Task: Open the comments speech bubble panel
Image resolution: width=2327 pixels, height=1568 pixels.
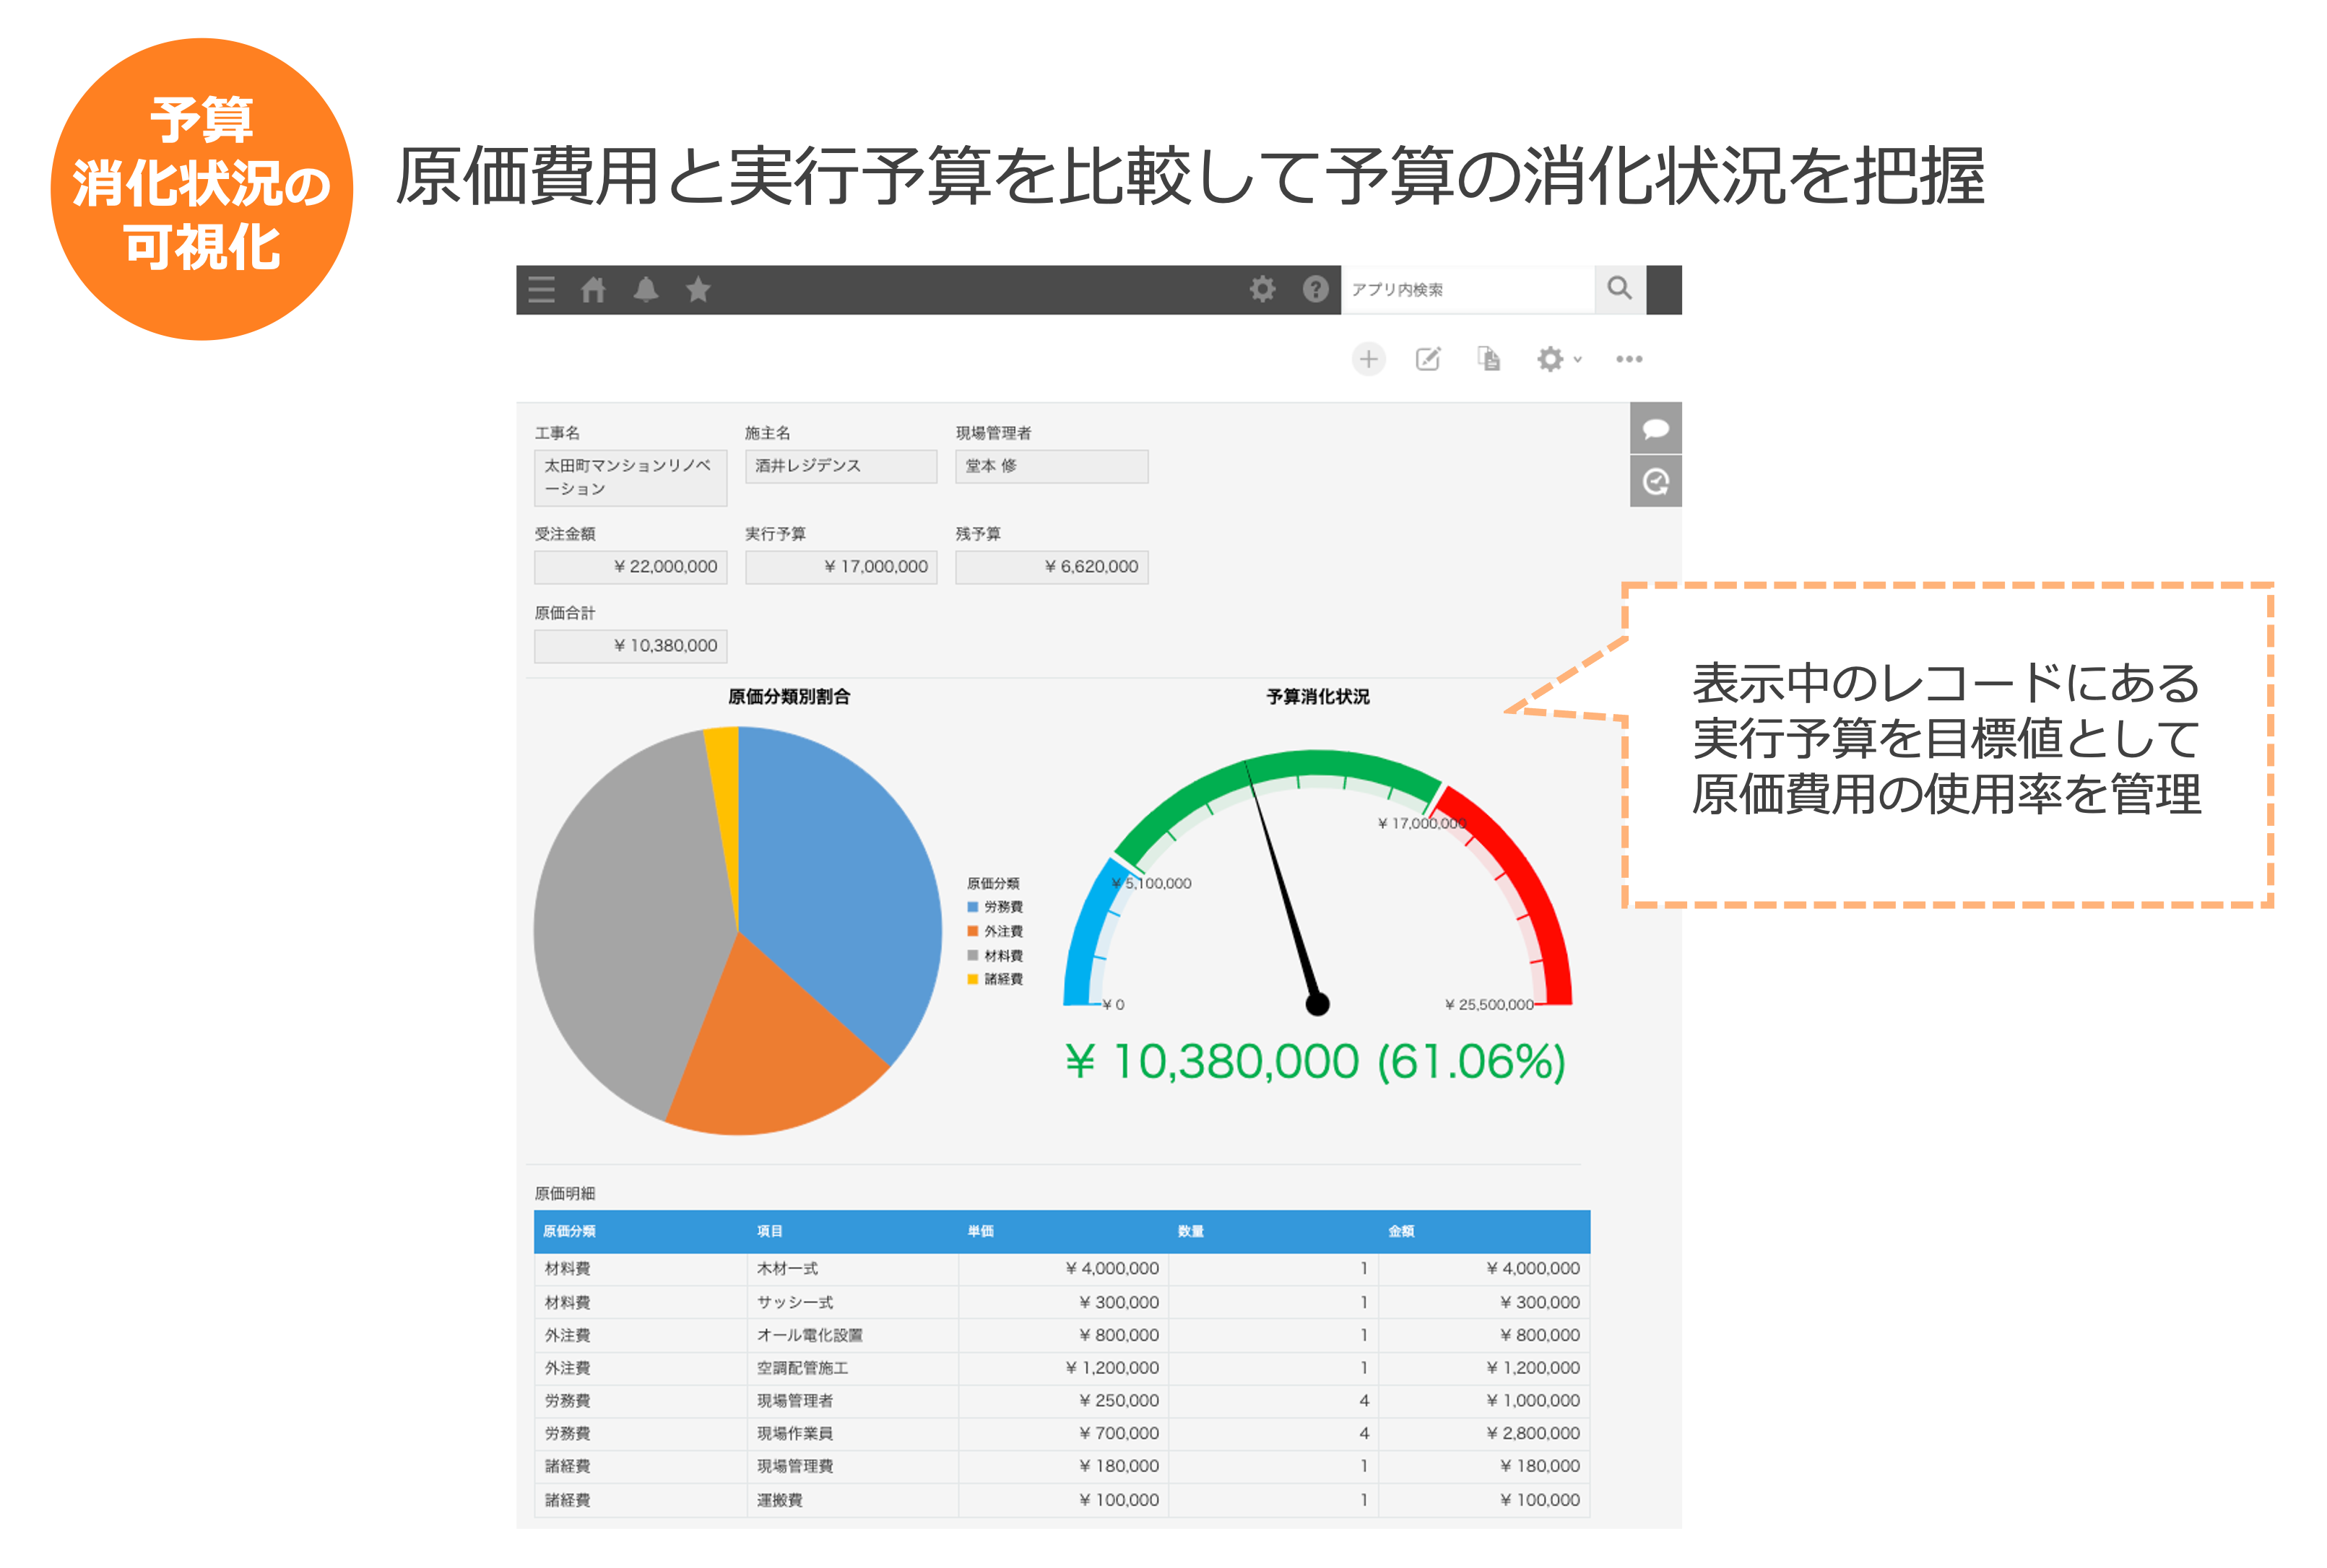Action: (1656, 429)
